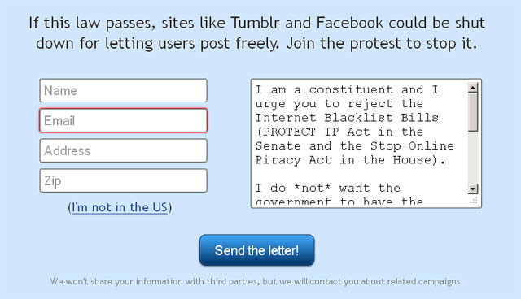Click into the red-outlined Email field
Screen dimensions: 521x299
[x=123, y=121]
